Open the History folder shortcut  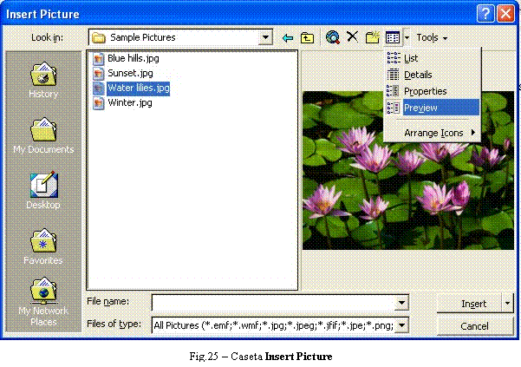tap(43, 79)
